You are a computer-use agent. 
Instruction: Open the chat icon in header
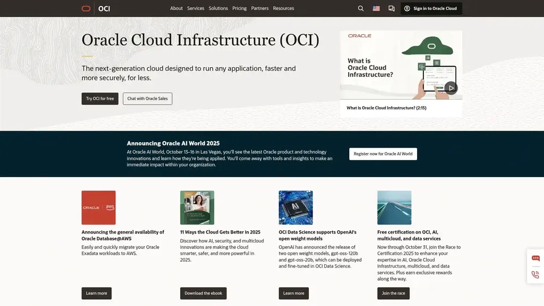point(391,9)
